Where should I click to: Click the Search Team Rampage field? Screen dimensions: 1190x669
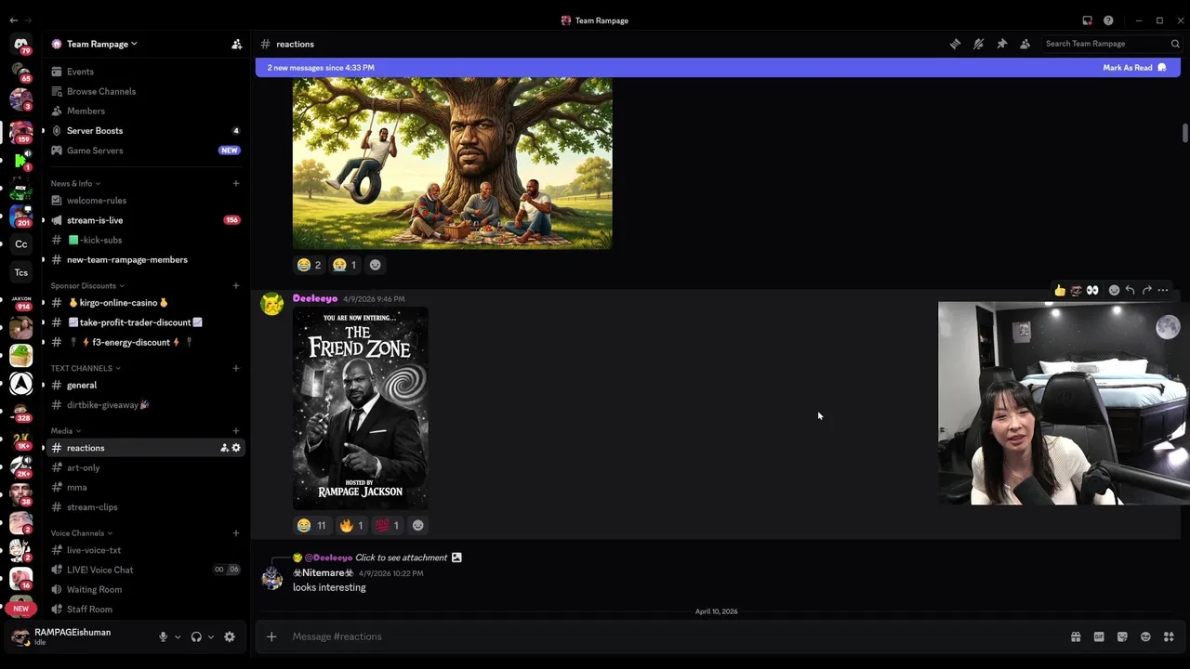click(x=1110, y=44)
